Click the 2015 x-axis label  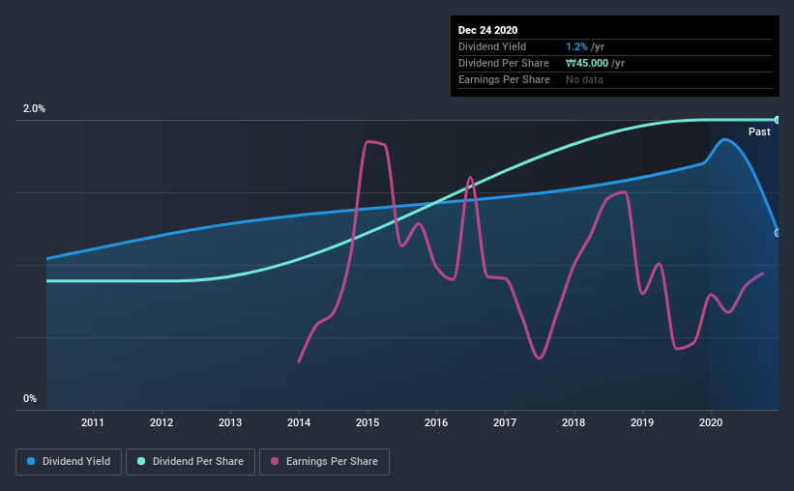point(368,422)
